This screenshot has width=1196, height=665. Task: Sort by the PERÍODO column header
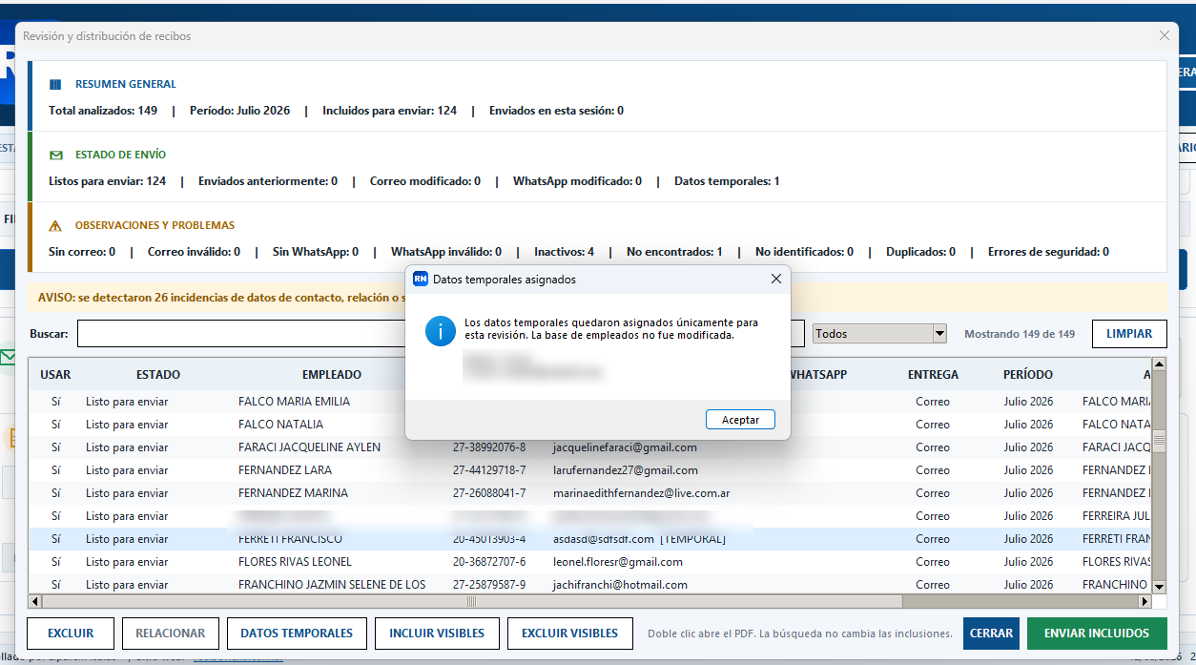[x=1028, y=375]
